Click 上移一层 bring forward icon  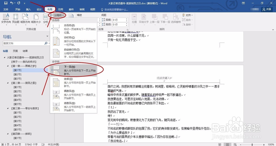point(155,19)
